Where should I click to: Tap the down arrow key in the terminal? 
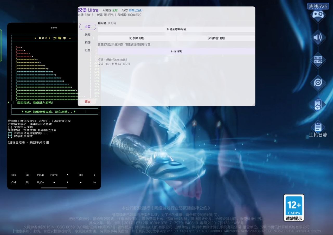[x=67, y=182]
